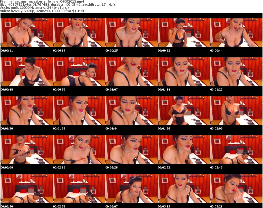
Task: View the frame labeled 00:01:56
Action: [x=184, y=111]
